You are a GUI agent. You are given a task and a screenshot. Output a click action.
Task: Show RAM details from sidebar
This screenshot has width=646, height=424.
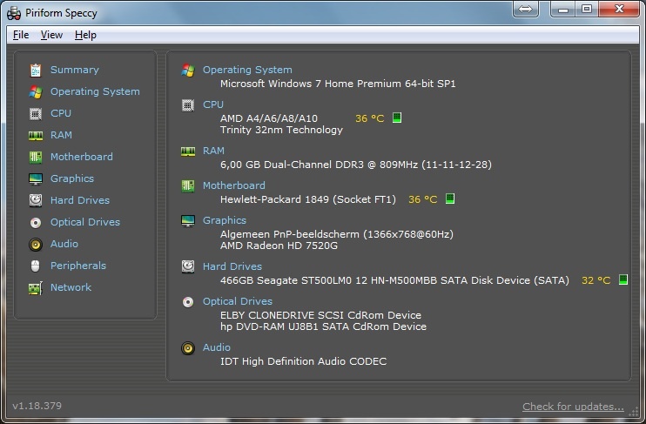coord(61,135)
